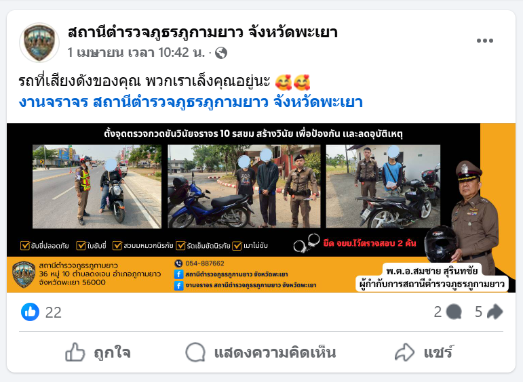Image resolution: width=523 pixels, height=382 pixels.
Task: Click the เมาไม่ขับ checkbox in image
Action: point(237,245)
